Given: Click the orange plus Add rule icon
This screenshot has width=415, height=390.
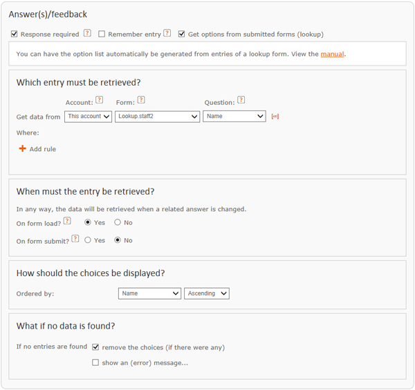Looking at the screenshot, I should [23, 148].
